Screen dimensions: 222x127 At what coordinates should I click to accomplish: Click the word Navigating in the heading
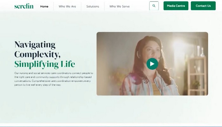click(x=35, y=44)
